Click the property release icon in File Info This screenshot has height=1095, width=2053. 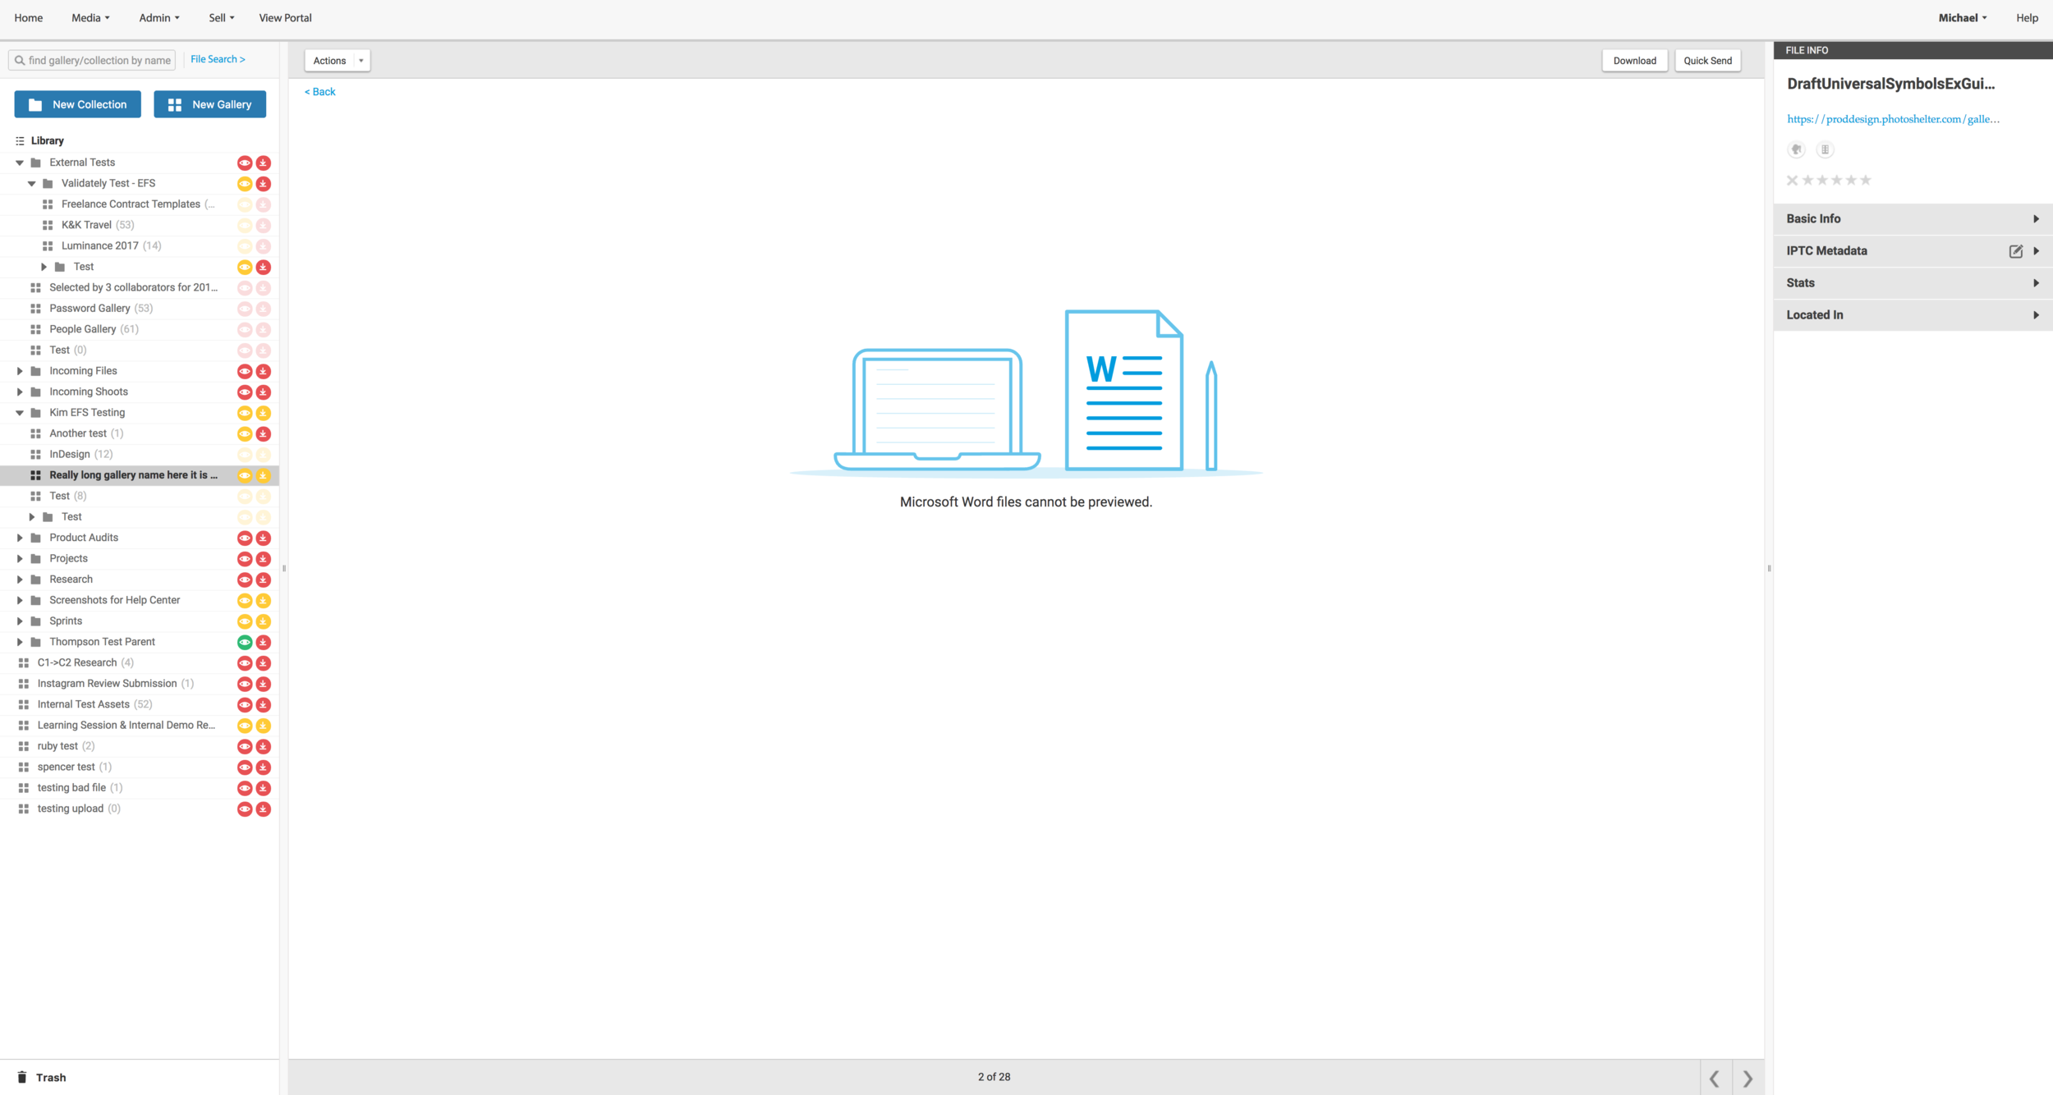(x=1825, y=149)
